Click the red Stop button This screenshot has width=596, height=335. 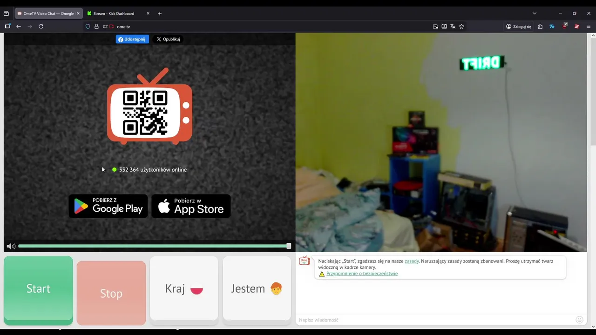(111, 293)
